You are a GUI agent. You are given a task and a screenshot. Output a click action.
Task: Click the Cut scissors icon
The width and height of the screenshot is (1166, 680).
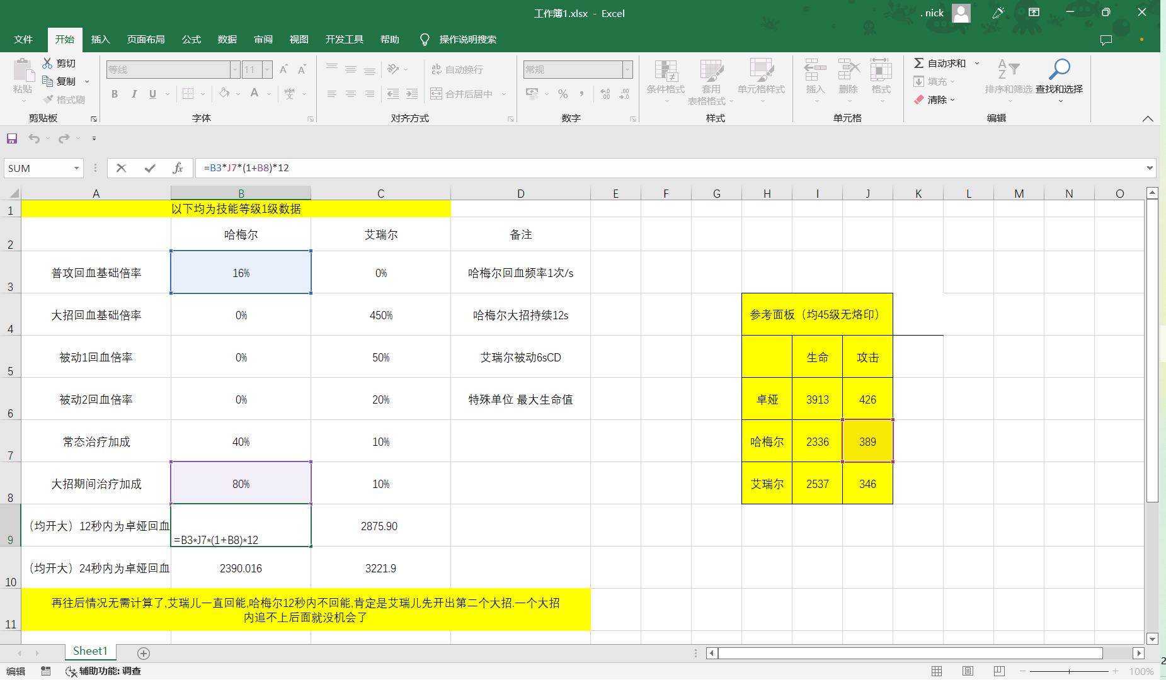[x=47, y=64]
